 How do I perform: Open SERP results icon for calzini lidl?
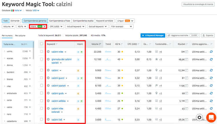(187, 120)
